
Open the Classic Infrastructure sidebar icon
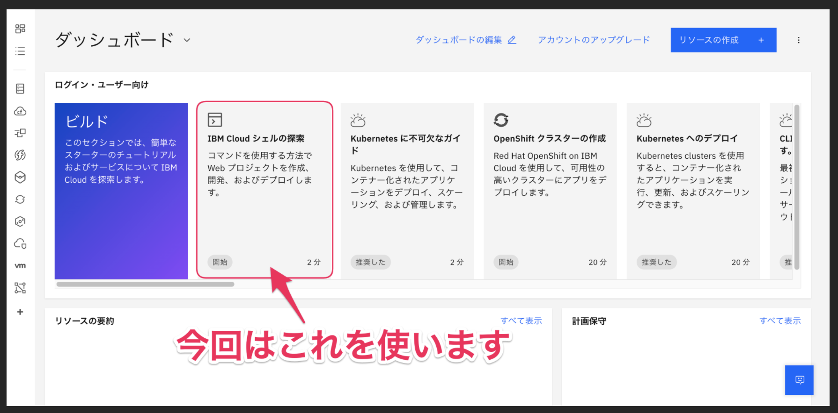(20, 89)
